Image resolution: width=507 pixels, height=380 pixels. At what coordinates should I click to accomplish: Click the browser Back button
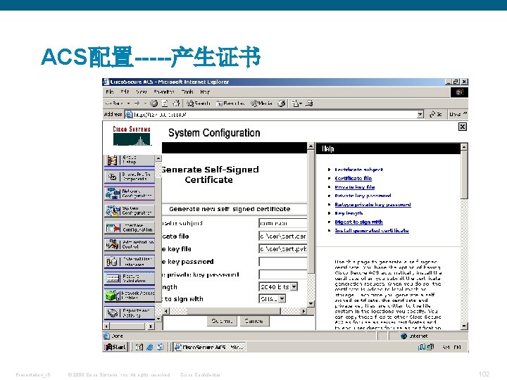(114, 103)
